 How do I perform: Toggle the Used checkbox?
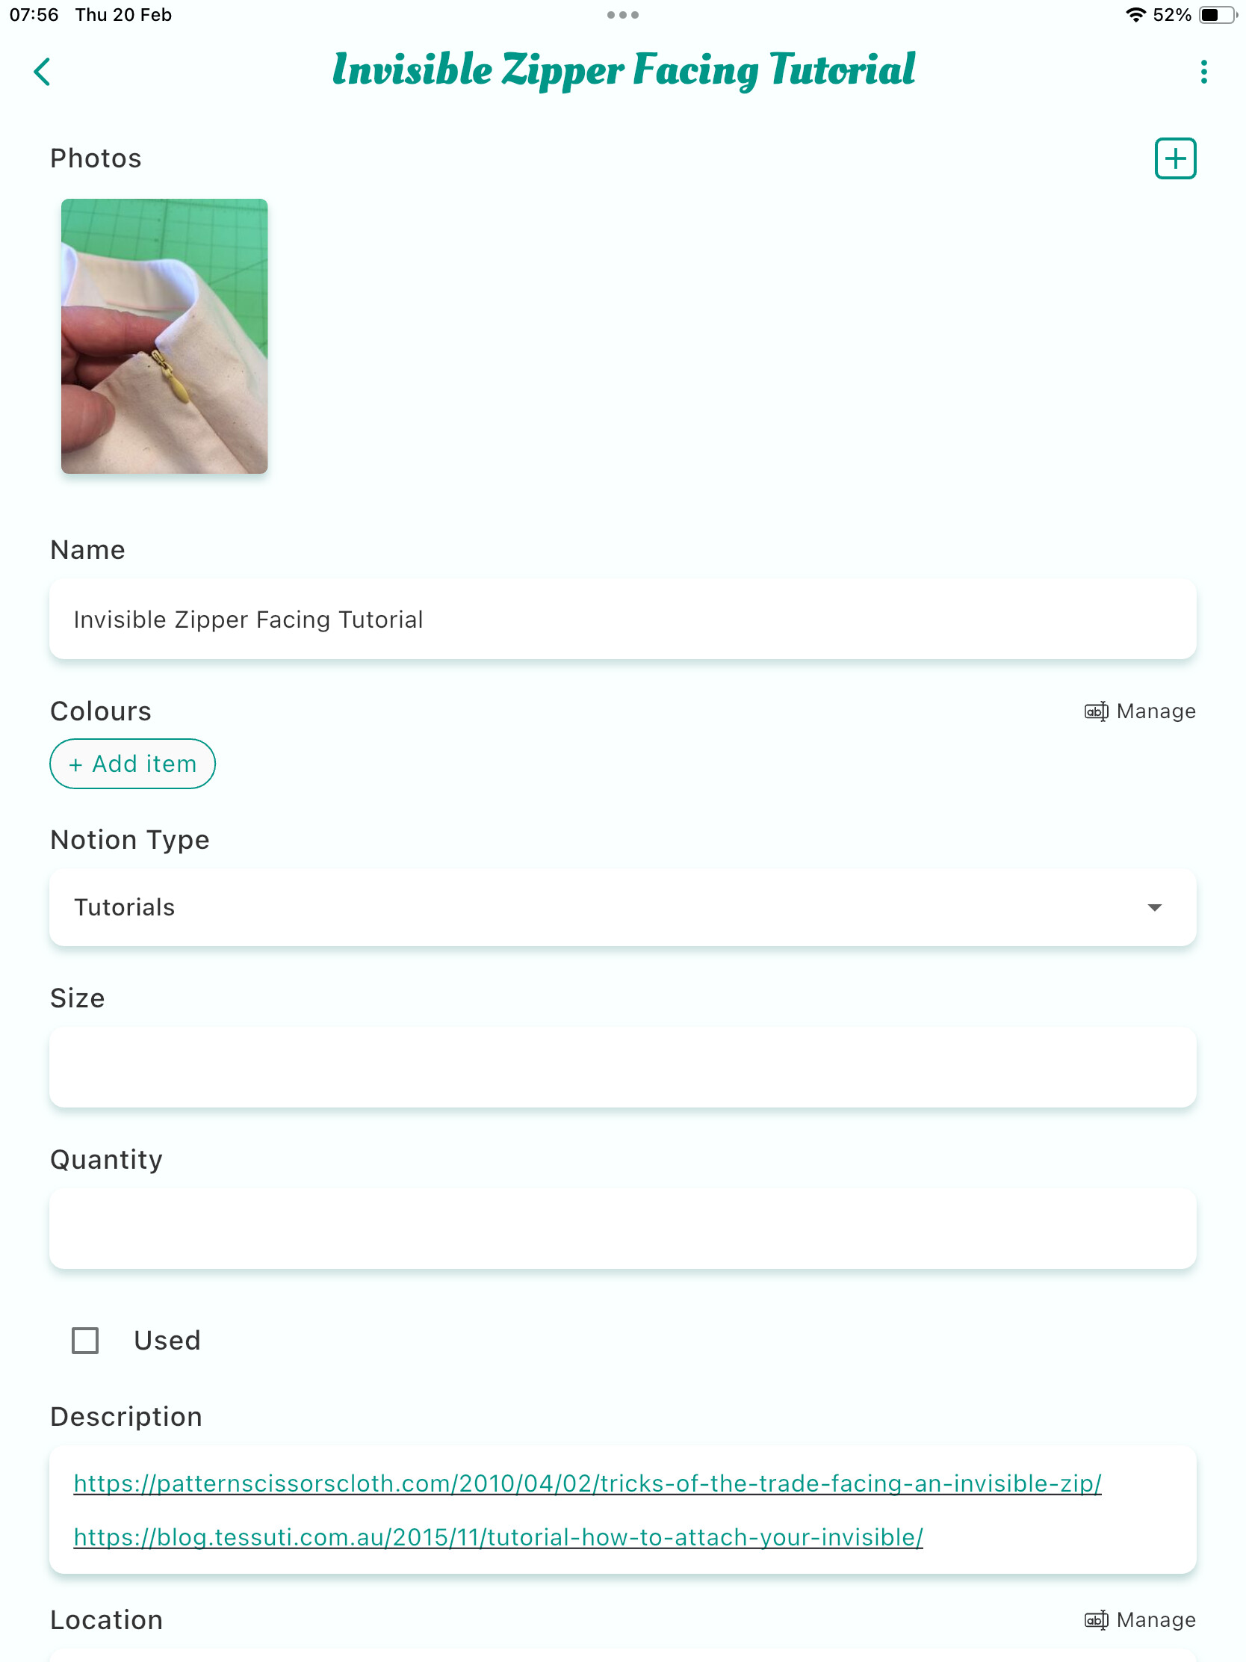85,1340
